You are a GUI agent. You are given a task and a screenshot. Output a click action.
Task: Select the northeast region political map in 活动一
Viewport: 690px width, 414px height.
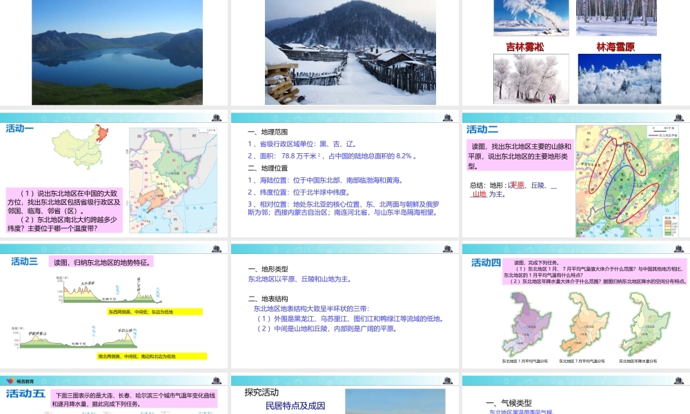coord(173,180)
